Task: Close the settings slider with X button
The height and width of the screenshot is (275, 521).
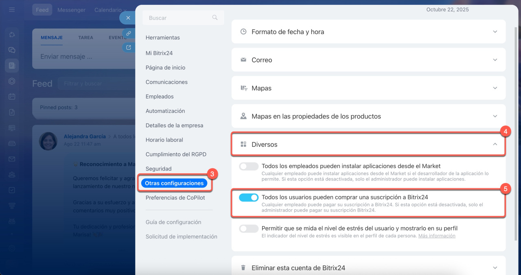Action: [128, 18]
